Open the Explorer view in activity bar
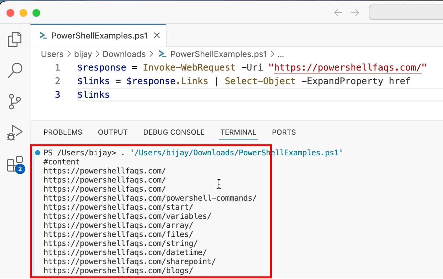Viewport: 443px width, 279px height. pos(15,39)
